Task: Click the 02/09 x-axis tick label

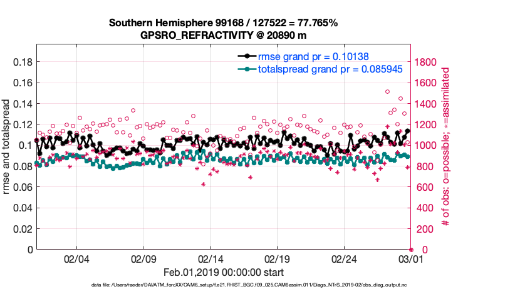Action: [143, 258]
